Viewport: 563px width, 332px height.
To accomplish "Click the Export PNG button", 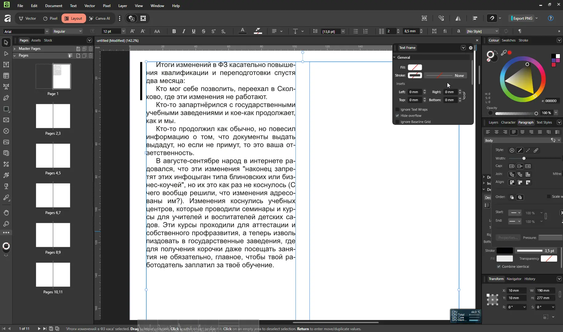I will point(522,18).
